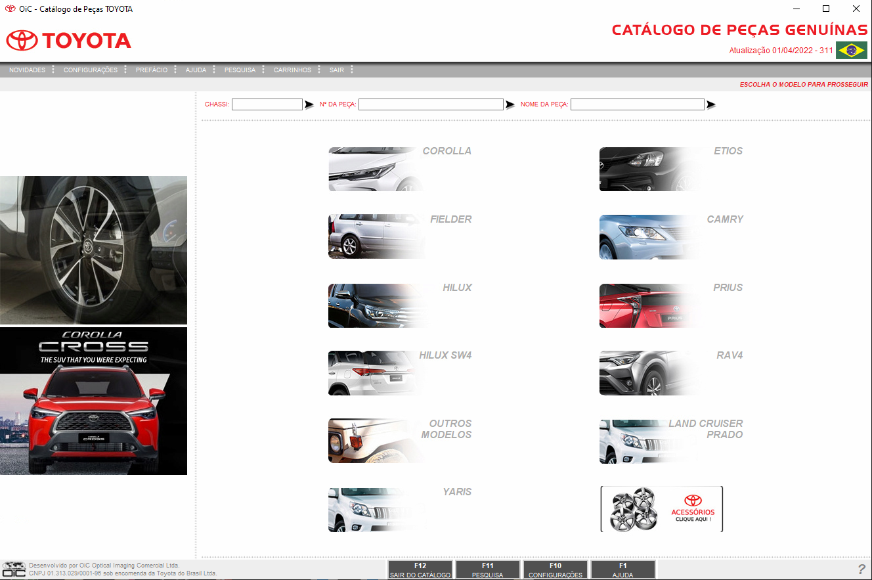The height and width of the screenshot is (580, 872).
Task: Click the OiC logo in footer
Action: point(14,569)
